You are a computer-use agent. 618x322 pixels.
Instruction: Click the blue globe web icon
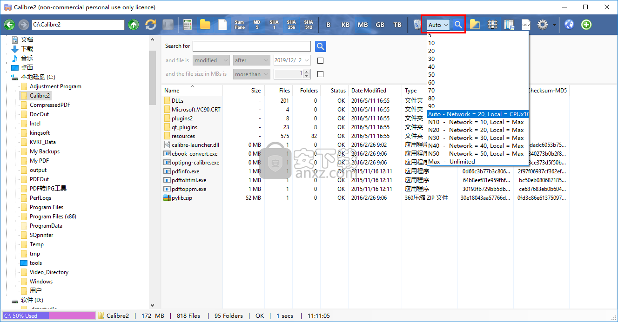coord(569,25)
